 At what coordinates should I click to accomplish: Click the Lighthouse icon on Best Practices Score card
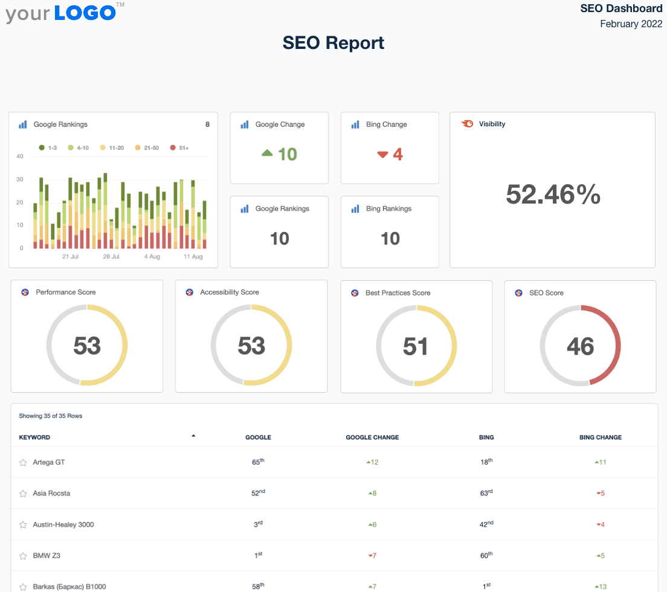[x=355, y=292]
